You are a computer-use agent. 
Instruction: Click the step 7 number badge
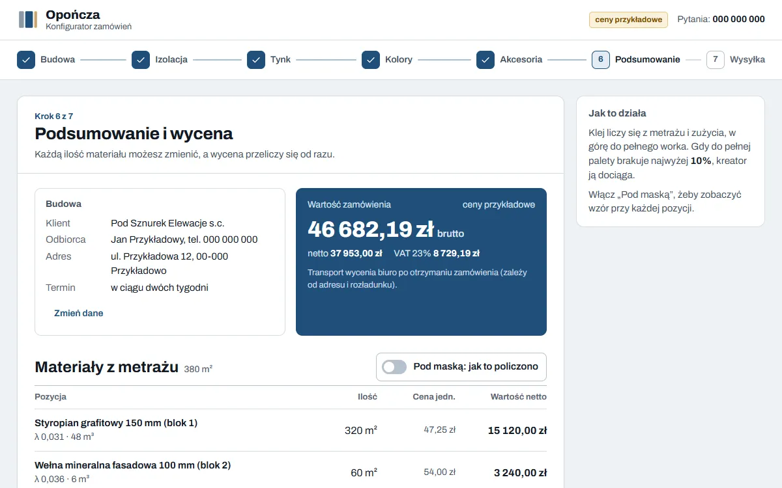pos(716,60)
